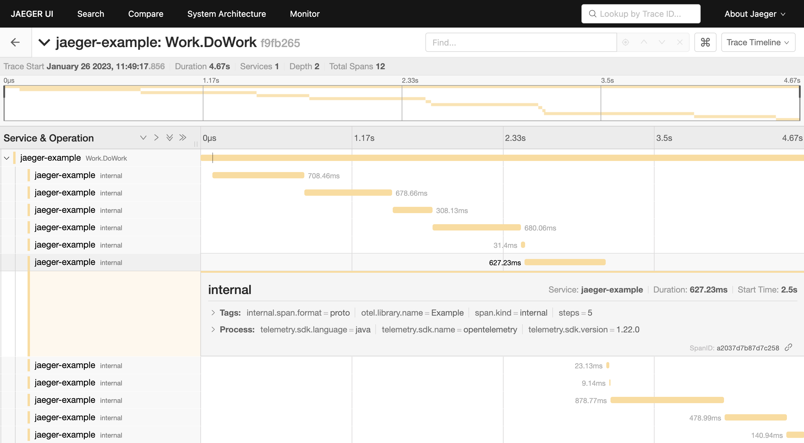Image resolution: width=804 pixels, height=443 pixels.
Task: Grab the column width divider handle
Action: pyautogui.click(x=196, y=144)
